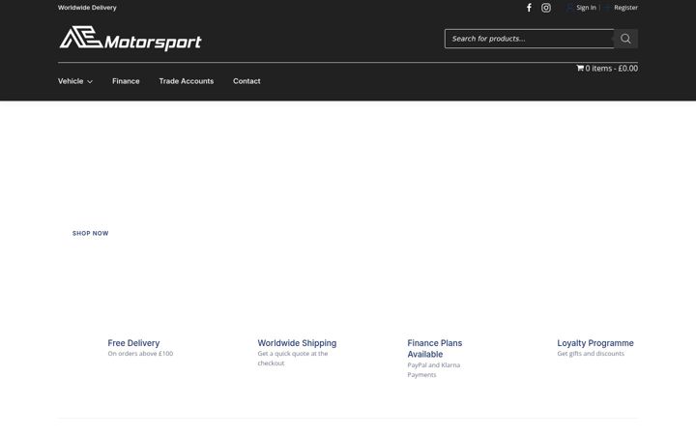Click the Shop Now button

point(91,233)
